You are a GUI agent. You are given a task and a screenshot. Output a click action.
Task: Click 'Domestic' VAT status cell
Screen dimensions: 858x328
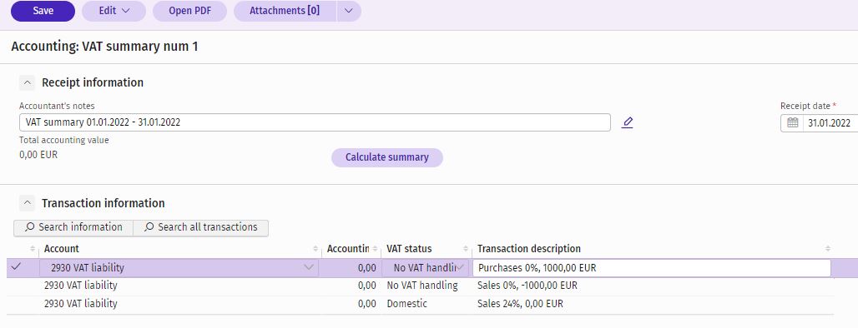[406, 304]
